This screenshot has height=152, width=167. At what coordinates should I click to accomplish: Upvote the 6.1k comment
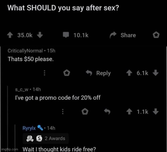[x=129, y=73]
